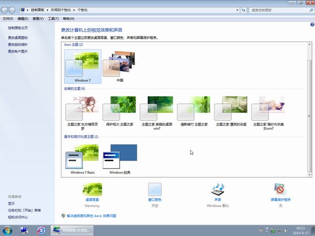Open the 工具(T) menu
The height and width of the screenshot is (236, 315).
tap(53, 19)
